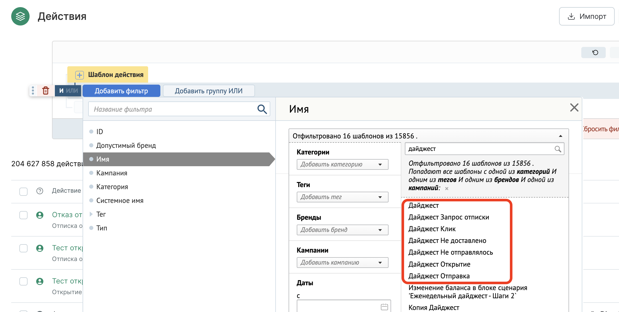Image resolution: width=619 pixels, height=312 pixels.
Task: Click the question mark help icon
Action: 40,191
